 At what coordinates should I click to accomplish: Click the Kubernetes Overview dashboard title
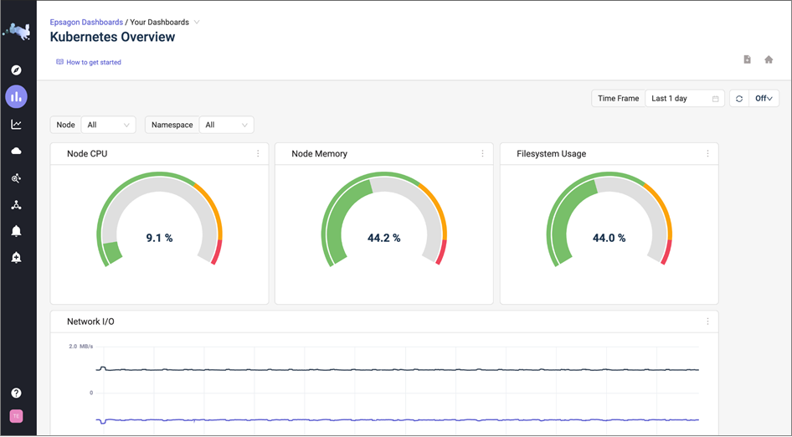tap(113, 37)
